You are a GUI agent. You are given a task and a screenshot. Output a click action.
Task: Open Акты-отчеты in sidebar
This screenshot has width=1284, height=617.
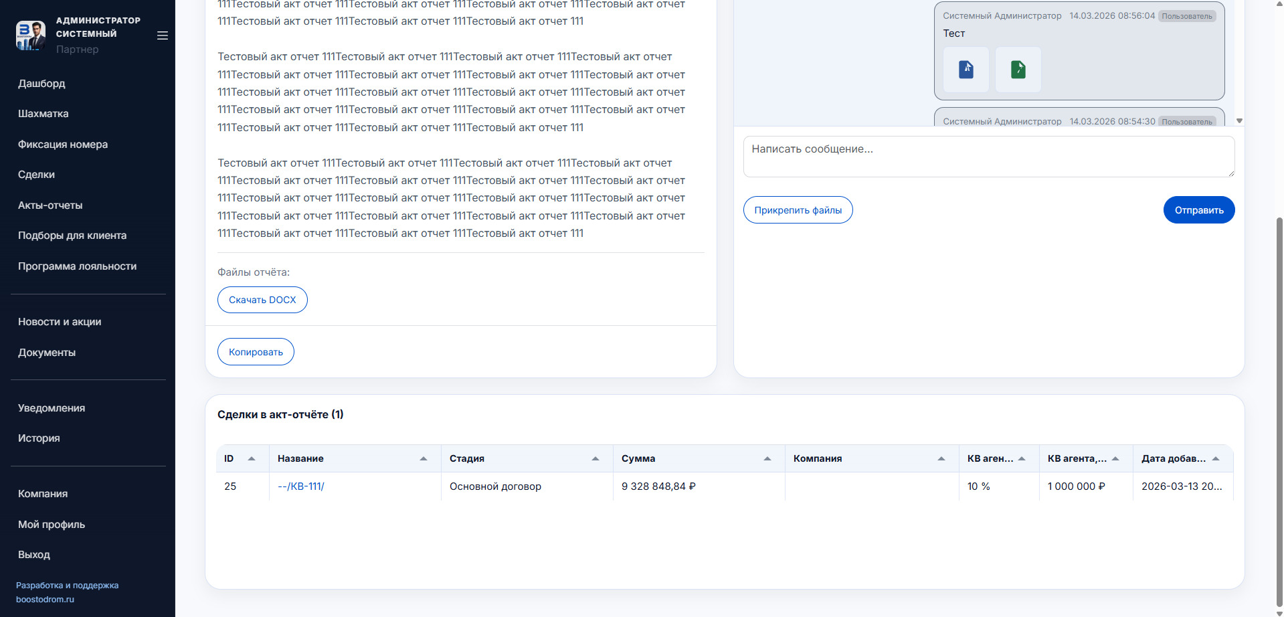click(50, 205)
